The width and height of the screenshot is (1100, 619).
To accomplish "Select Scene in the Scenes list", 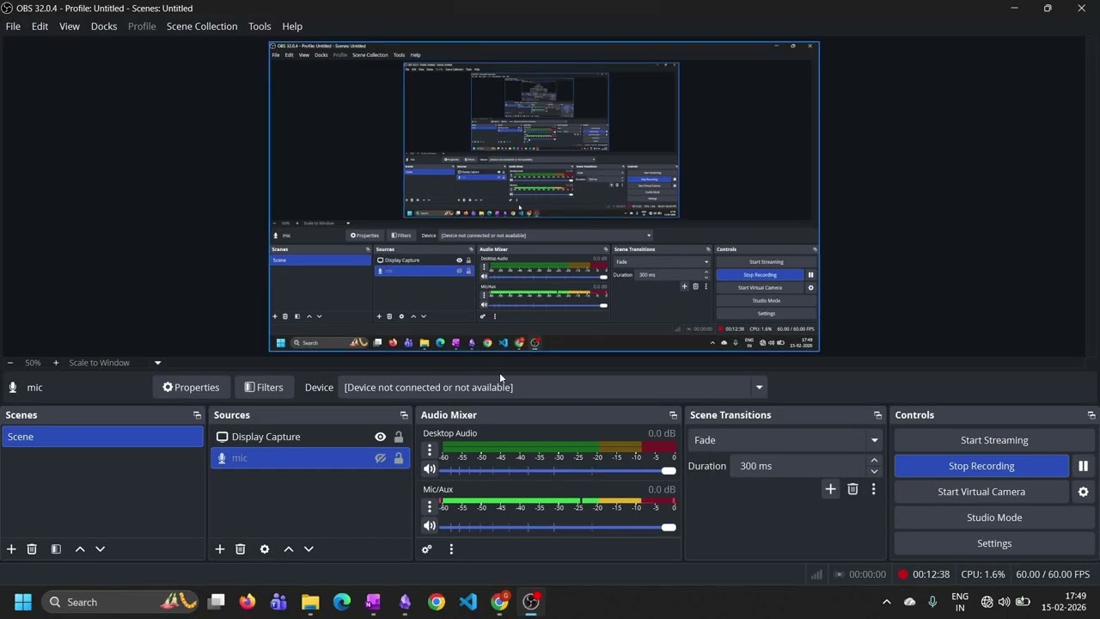I will [x=102, y=437].
